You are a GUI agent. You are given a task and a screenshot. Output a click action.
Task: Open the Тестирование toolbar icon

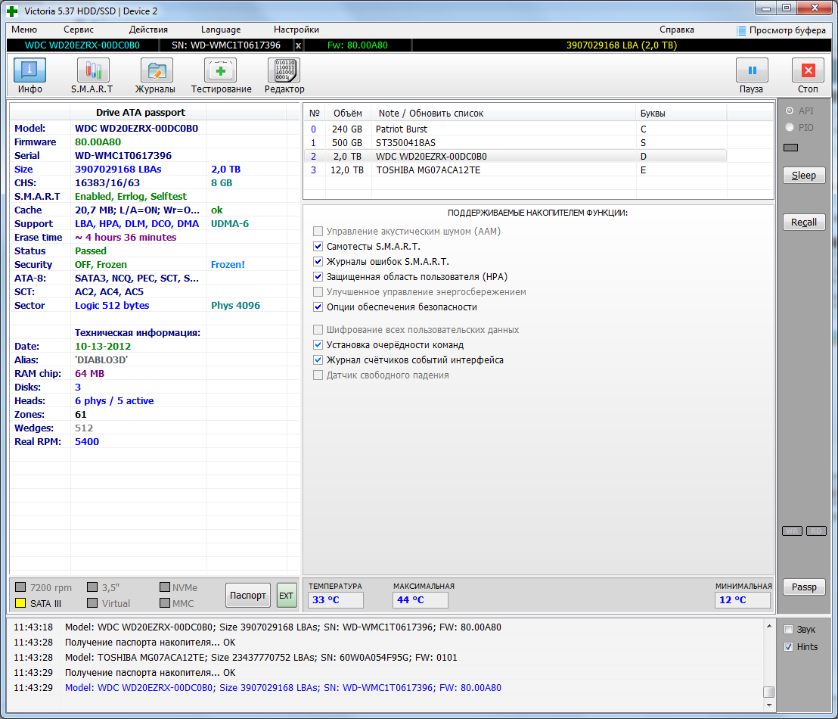pos(220,70)
